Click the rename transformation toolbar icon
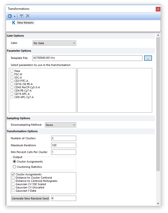168x213 pixels. click(x=22, y=16)
